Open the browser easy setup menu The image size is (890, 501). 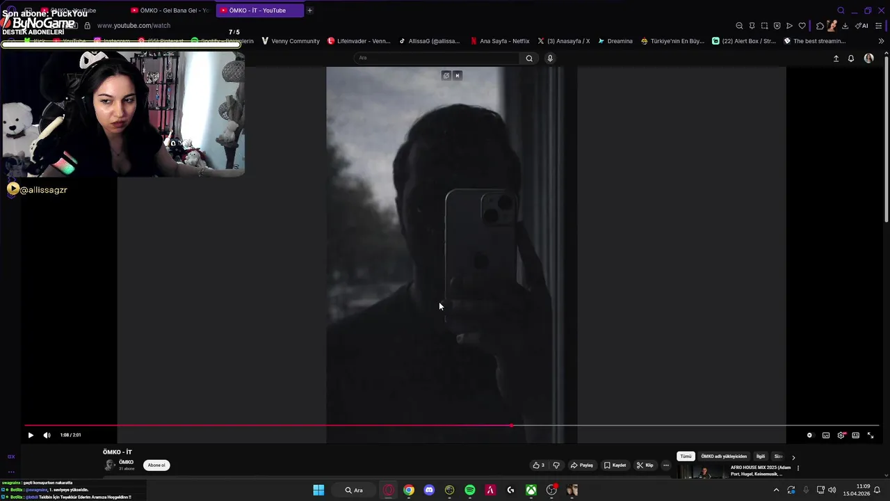(x=879, y=26)
